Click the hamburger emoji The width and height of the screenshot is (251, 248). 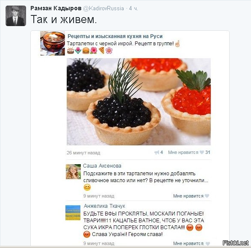click(x=86, y=50)
